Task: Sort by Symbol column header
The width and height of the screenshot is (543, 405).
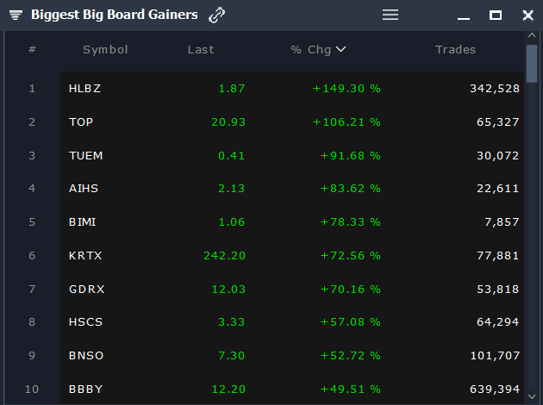Action: pyautogui.click(x=105, y=49)
